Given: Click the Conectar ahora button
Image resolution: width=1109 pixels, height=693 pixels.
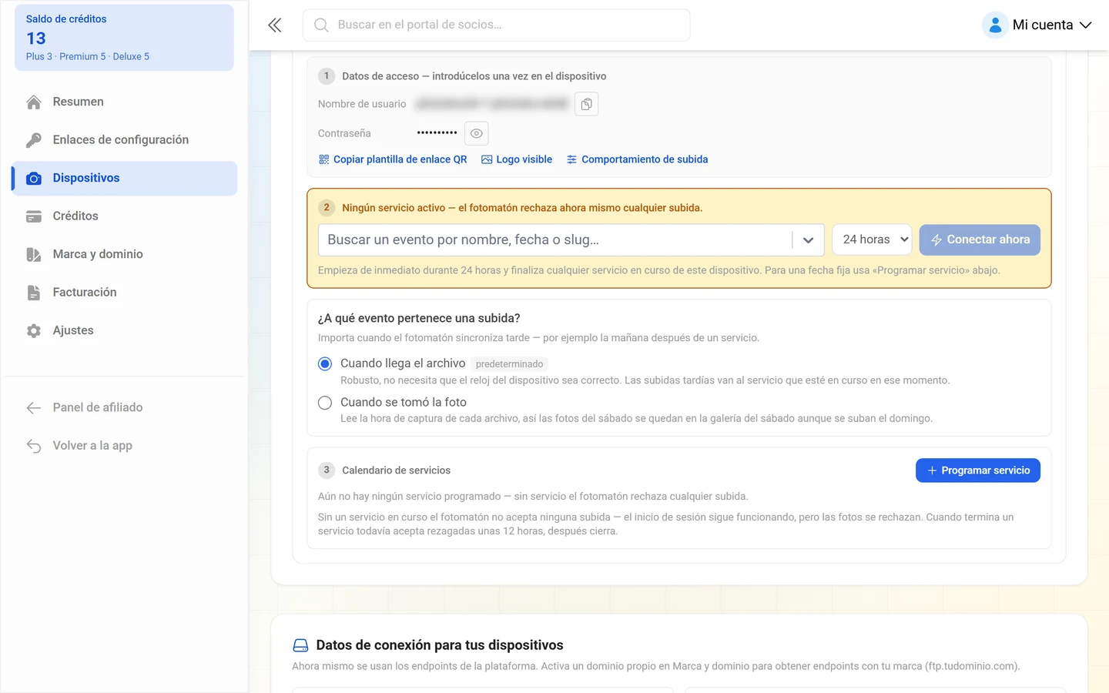Looking at the screenshot, I should 980,239.
